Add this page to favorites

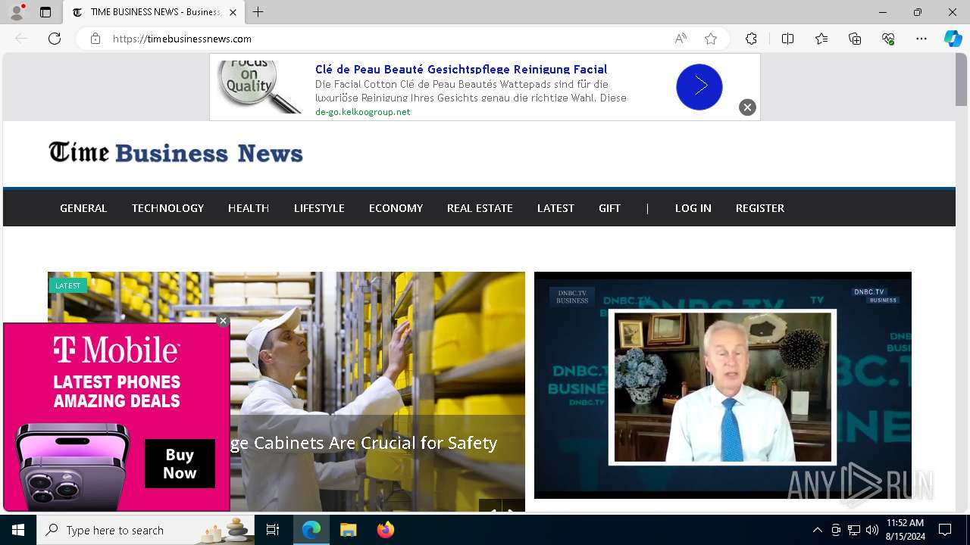click(711, 39)
